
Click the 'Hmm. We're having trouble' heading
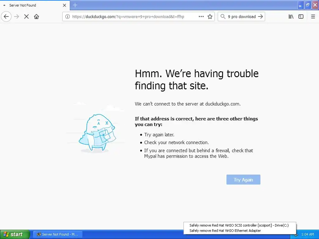(197, 79)
